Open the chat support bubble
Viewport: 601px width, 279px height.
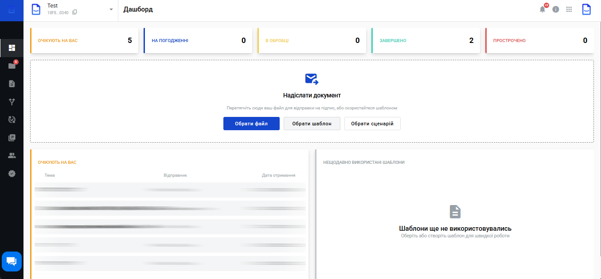click(x=12, y=261)
